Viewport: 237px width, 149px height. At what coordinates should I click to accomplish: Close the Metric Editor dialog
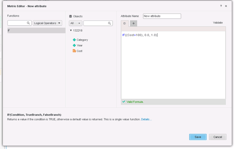(x=226, y=6)
